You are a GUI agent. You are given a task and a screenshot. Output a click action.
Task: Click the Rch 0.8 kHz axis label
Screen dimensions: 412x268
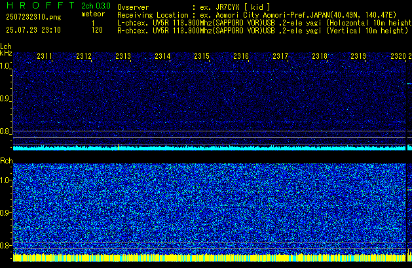coord(5,245)
